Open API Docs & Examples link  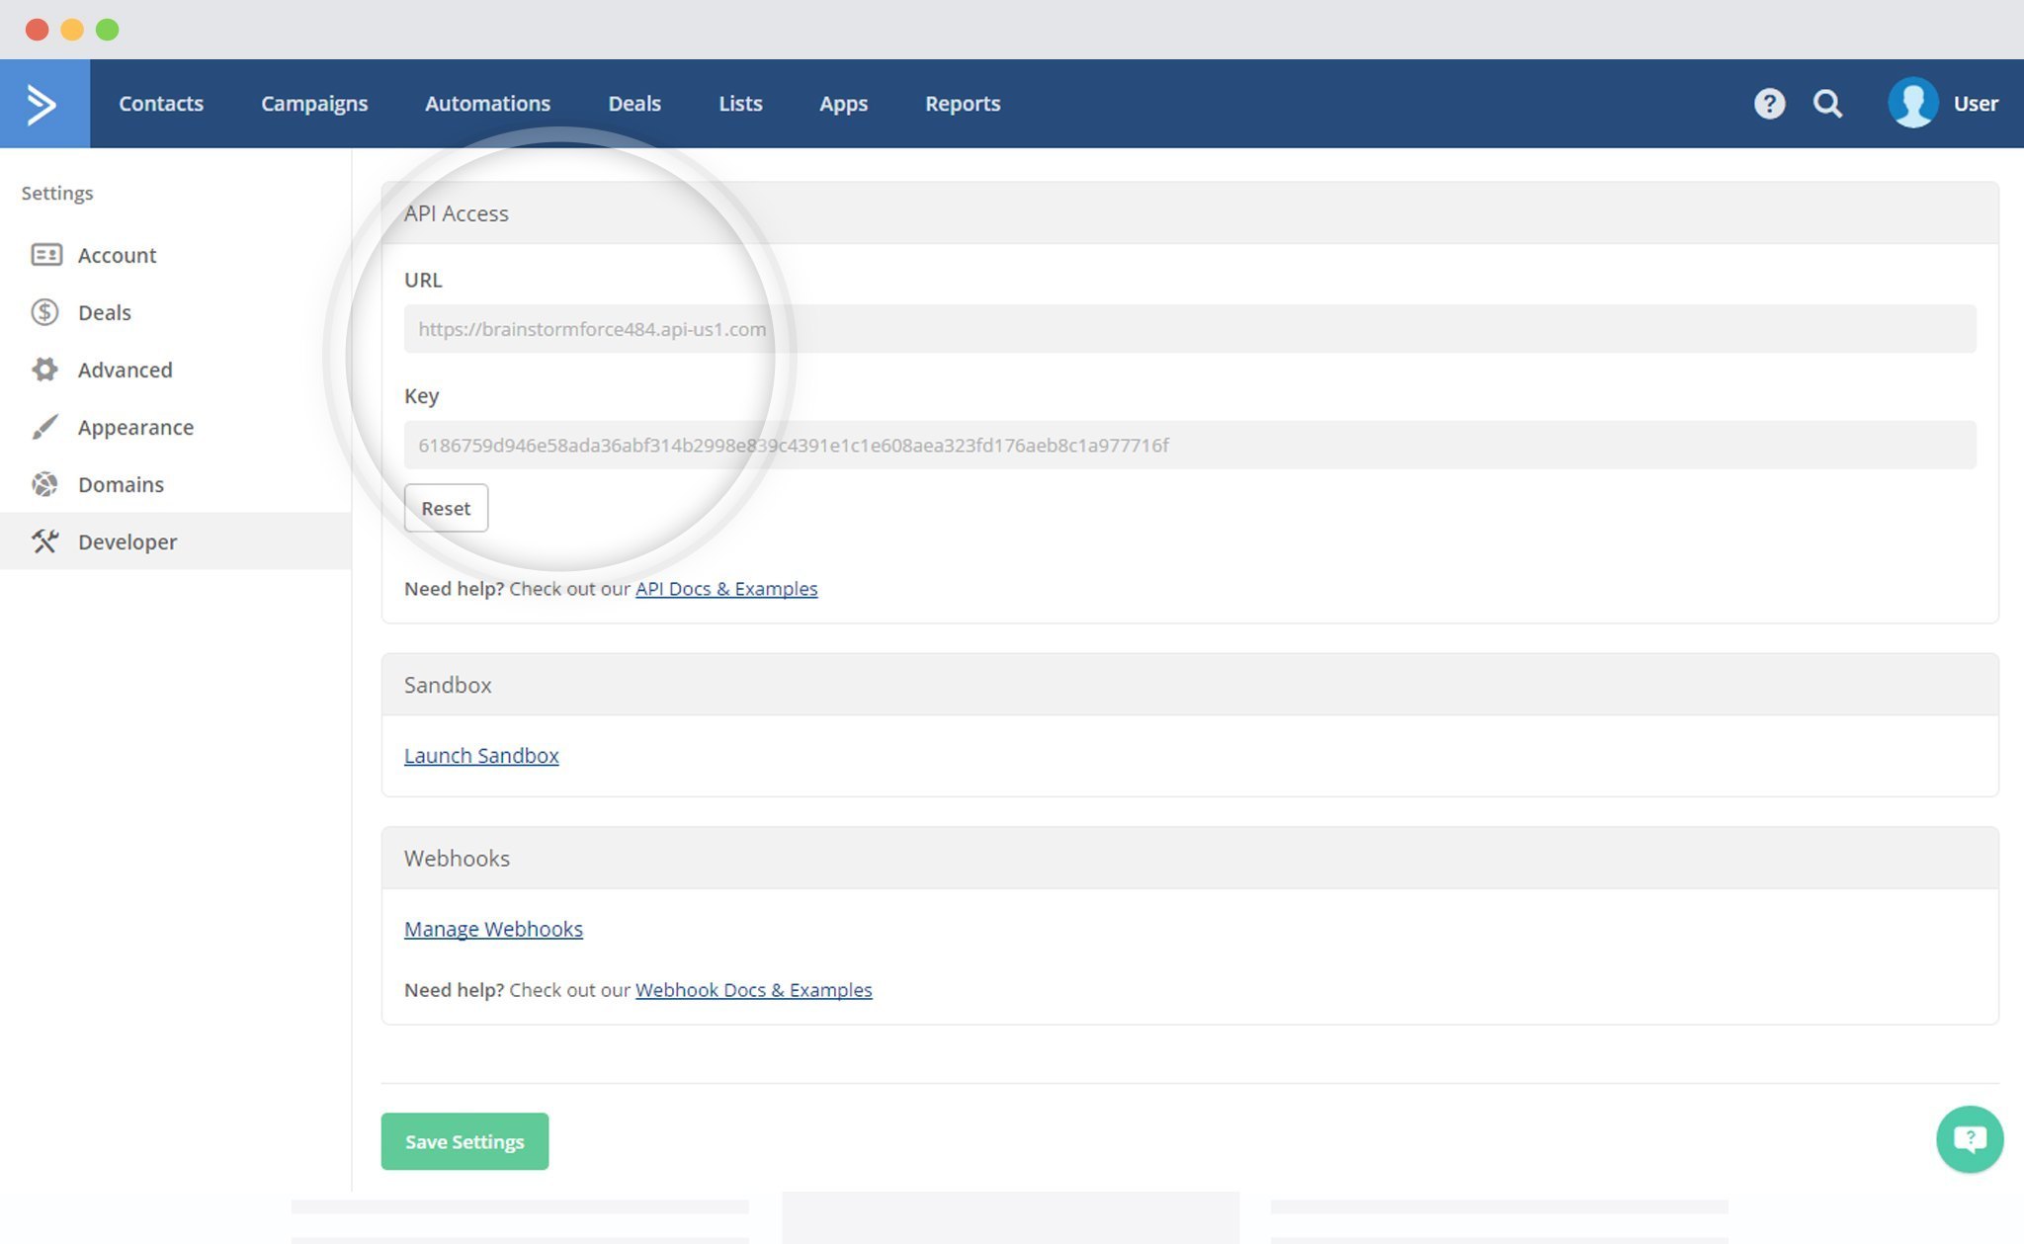pos(726,589)
